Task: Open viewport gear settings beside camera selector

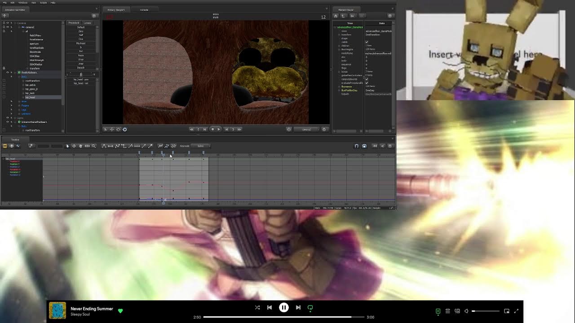Action: [324, 129]
